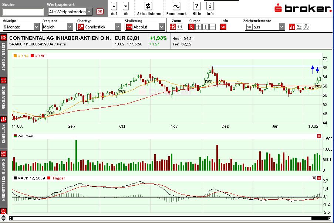334x223 pixels.
Task: Select the crosshair cursor mode
Action: click(198, 27)
